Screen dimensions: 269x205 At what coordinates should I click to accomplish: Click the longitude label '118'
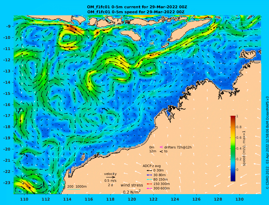coord(110,199)
